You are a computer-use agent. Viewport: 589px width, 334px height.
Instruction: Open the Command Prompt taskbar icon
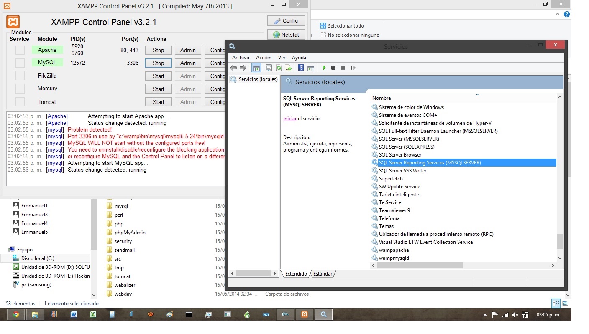tap(189, 314)
